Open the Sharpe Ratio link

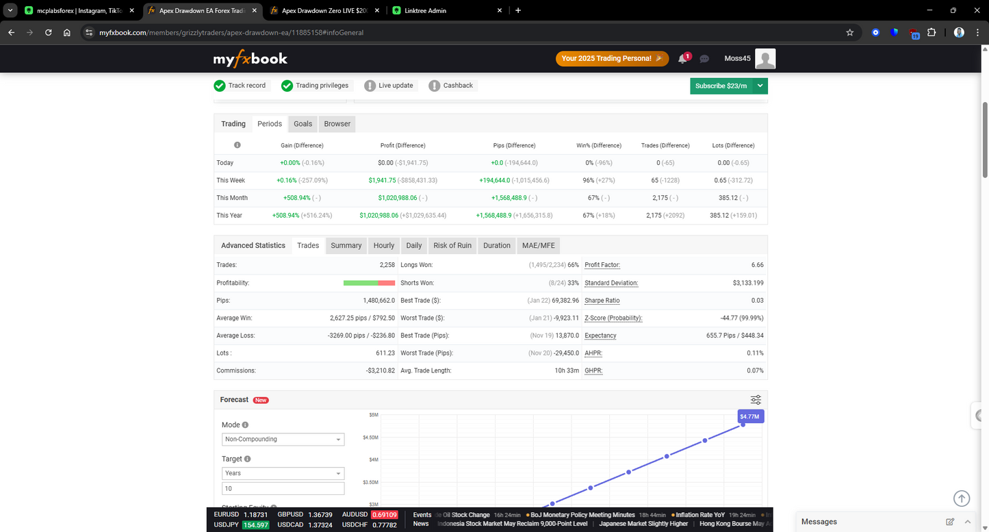602,300
